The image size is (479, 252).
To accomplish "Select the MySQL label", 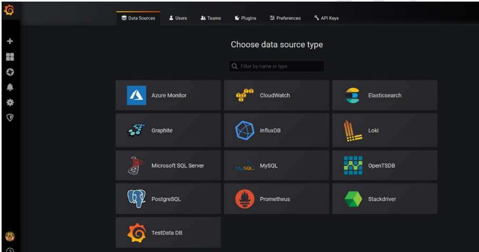I will (x=269, y=165).
